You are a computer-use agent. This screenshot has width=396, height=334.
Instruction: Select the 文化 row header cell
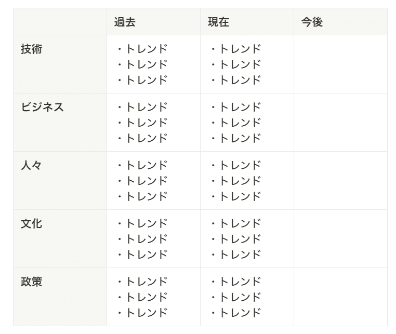click(x=60, y=238)
